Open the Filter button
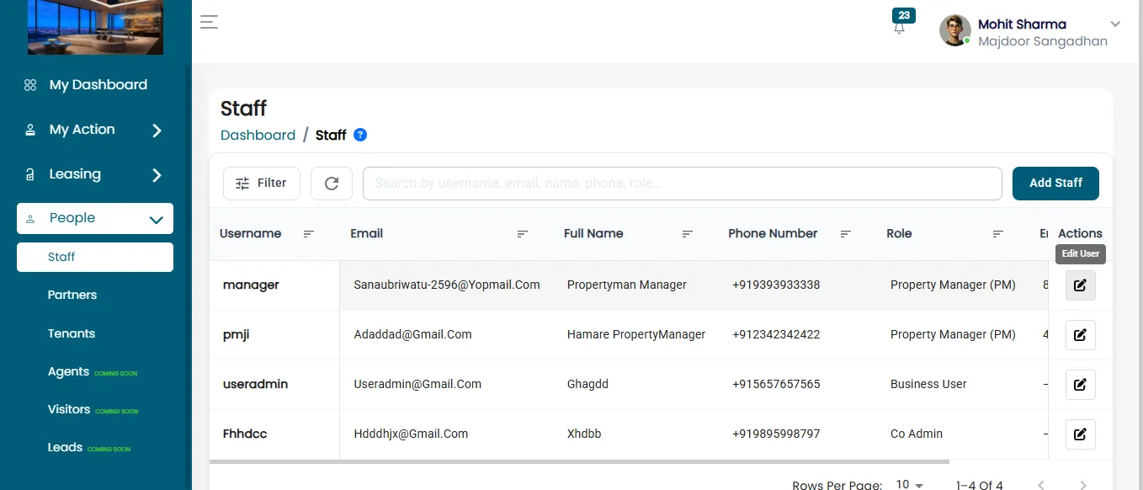1143x490 pixels. pyautogui.click(x=262, y=184)
